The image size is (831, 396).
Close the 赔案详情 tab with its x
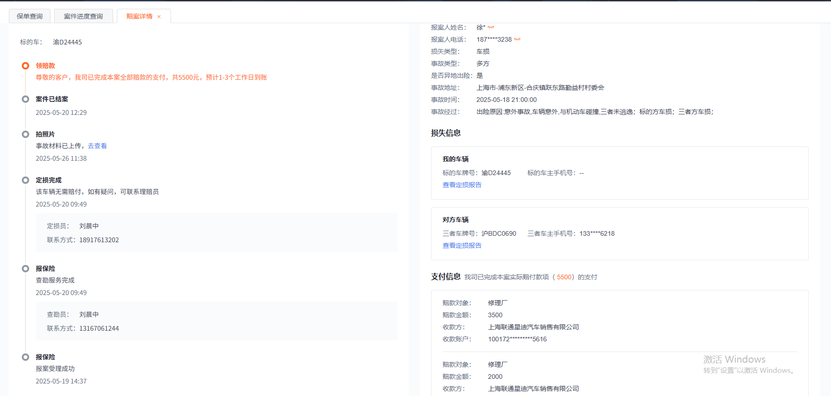[x=159, y=17]
